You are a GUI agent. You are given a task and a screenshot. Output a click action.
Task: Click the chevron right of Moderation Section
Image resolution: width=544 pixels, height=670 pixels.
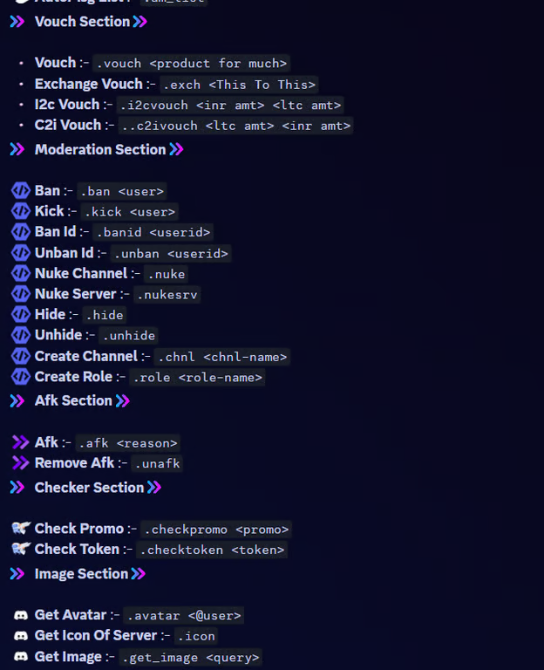(176, 150)
